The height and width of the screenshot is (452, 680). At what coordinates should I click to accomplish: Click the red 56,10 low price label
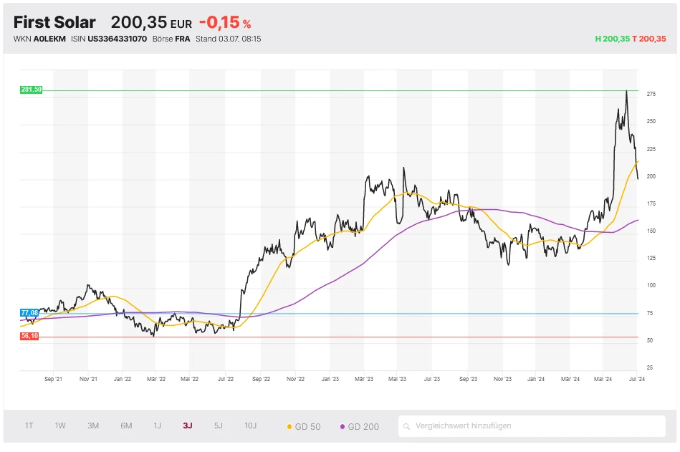tap(30, 336)
